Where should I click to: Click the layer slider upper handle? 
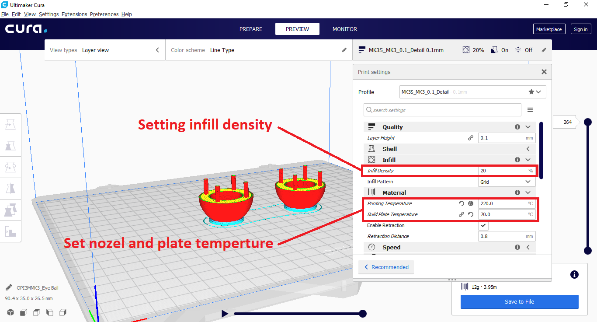coord(588,122)
